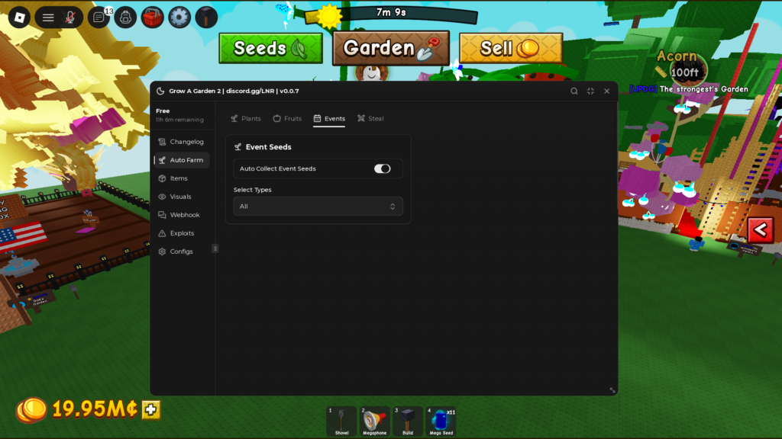Click the sidebar collapse handle
The width and height of the screenshot is (782, 439).
point(215,248)
